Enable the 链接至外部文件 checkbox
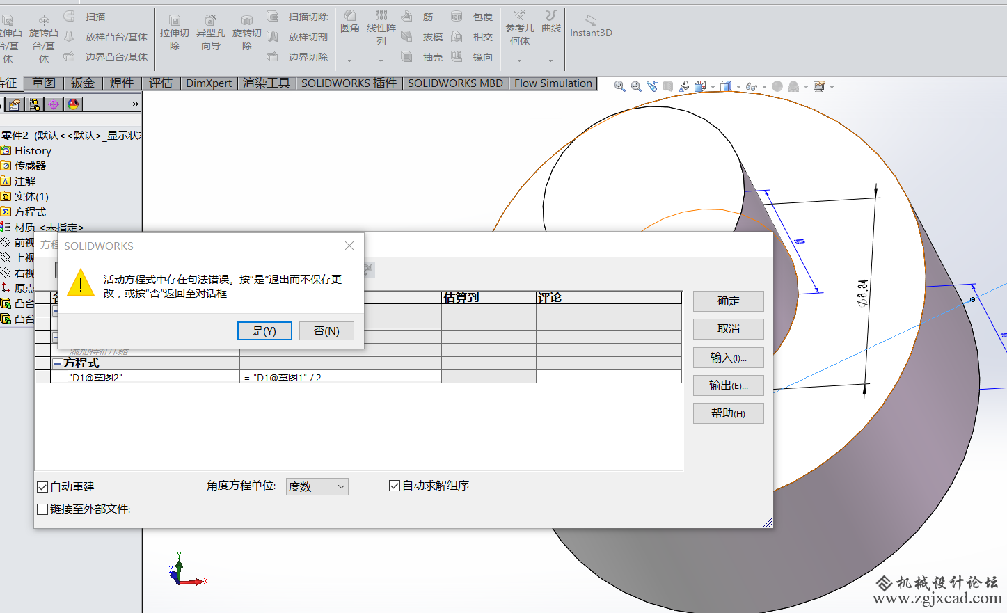Viewport: 1007px width, 613px height. [x=42, y=509]
